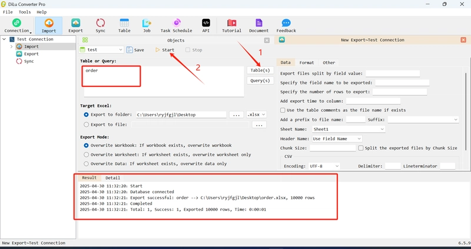Open the Tools menu
Image resolution: width=471 pixels, height=249 pixels.
[x=25, y=12]
